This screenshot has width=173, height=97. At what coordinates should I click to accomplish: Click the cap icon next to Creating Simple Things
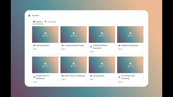point(63,46)
